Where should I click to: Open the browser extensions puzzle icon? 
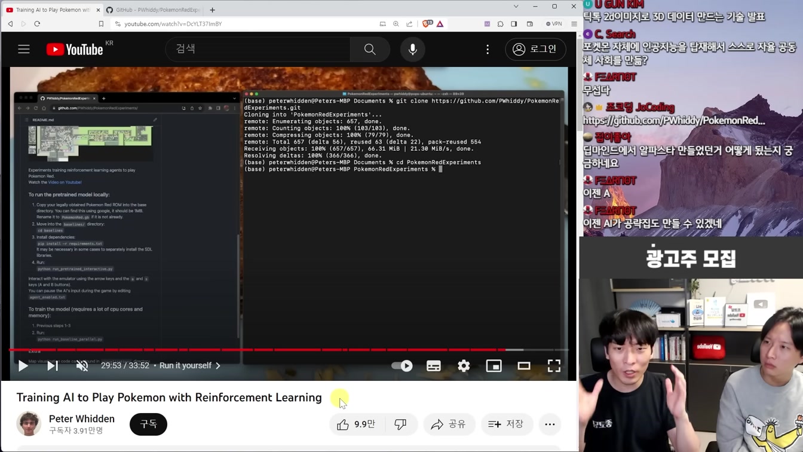coord(501,24)
